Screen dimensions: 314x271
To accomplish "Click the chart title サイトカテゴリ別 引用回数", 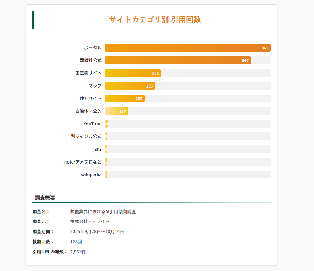I will coord(155,20).
